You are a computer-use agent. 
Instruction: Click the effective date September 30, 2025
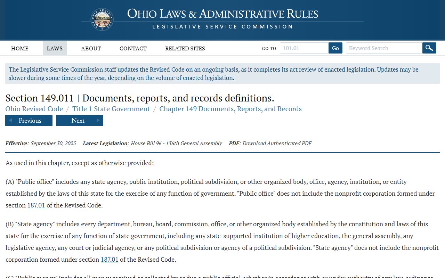point(53,143)
